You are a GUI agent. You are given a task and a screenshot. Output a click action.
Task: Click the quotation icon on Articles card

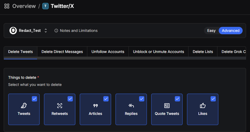(95, 105)
